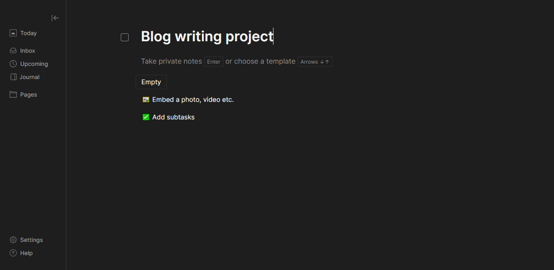Click the picture icon beside Embed a photo
554x270 pixels.
click(146, 100)
